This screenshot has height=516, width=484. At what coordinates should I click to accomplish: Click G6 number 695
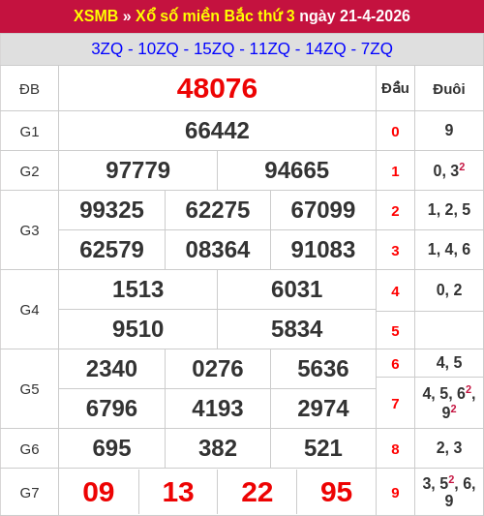pos(111,448)
